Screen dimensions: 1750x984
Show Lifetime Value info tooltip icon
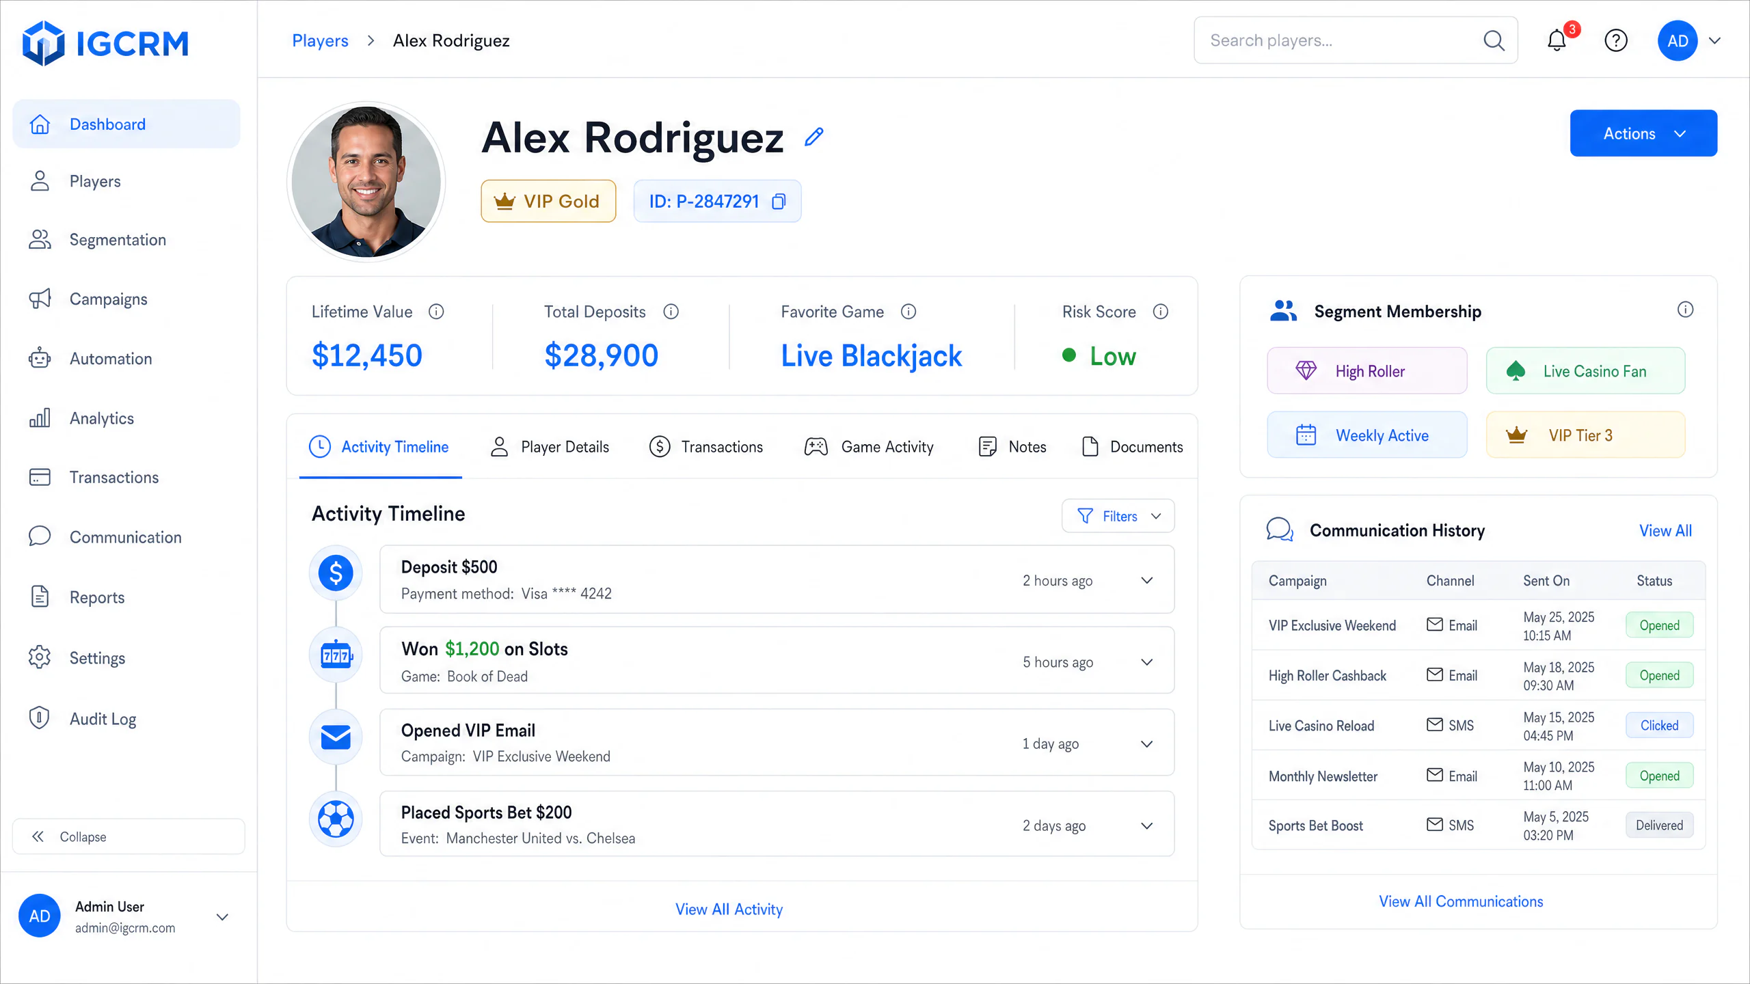click(436, 312)
